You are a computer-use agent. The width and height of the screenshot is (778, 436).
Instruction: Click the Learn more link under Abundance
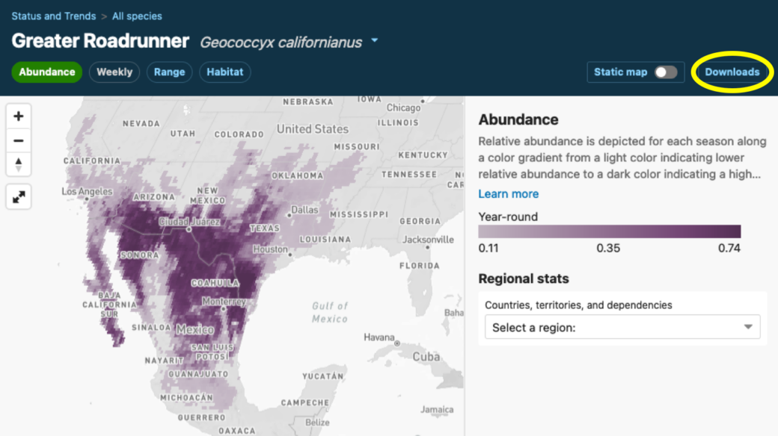(508, 193)
